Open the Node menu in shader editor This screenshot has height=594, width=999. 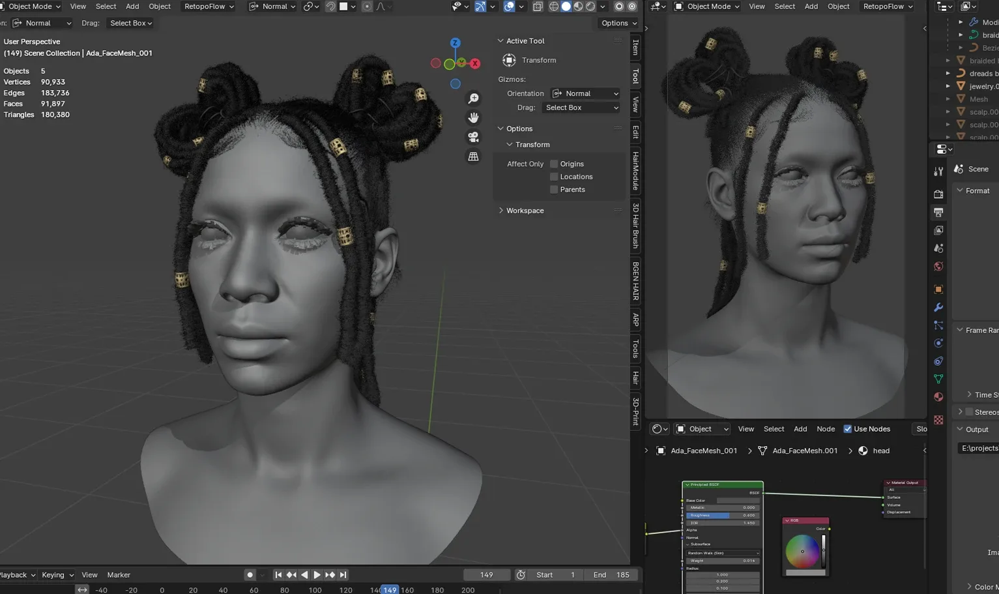click(826, 429)
